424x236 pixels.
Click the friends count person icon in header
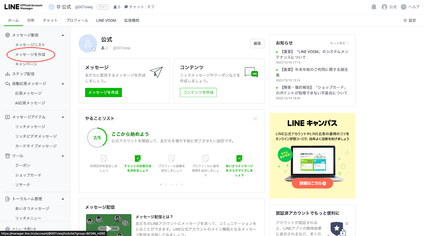pyautogui.click(x=115, y=7)
